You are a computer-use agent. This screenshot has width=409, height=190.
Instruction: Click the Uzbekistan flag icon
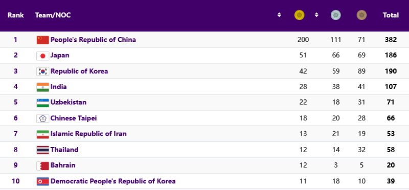42,102
